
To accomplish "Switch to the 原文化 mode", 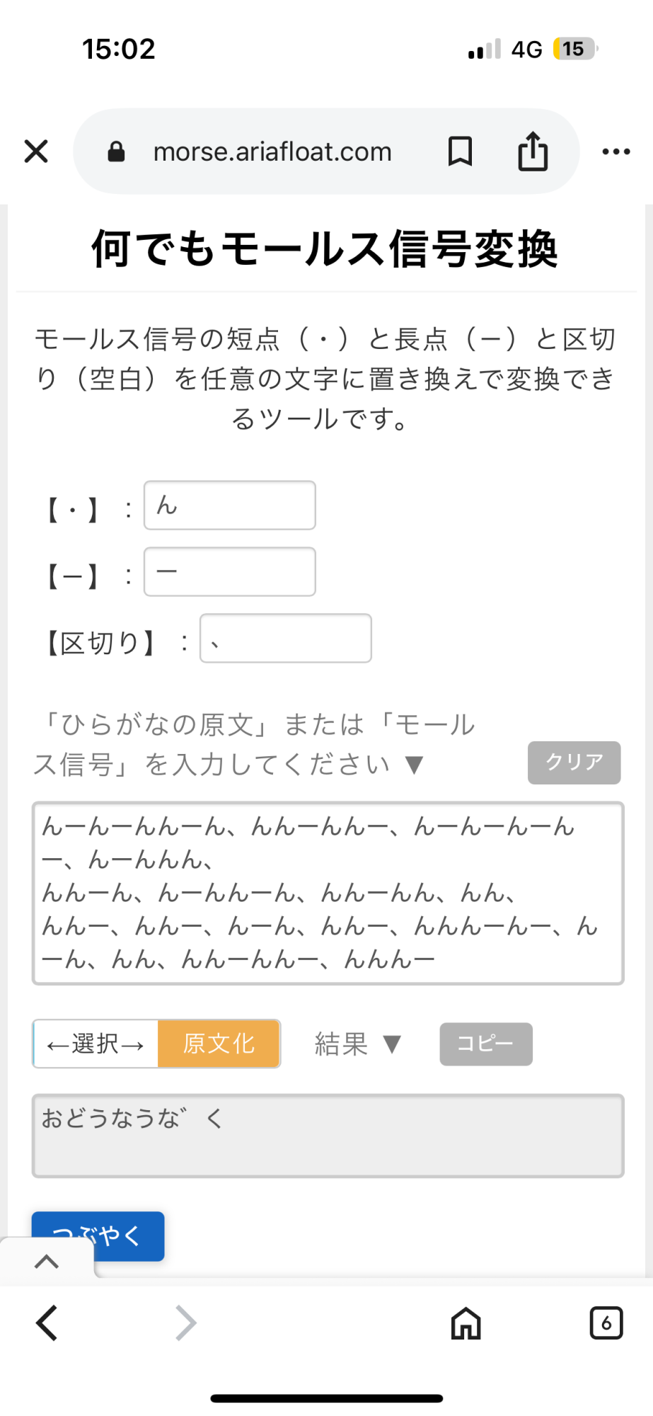I will pyautogui.click(x=219, y=1044).
